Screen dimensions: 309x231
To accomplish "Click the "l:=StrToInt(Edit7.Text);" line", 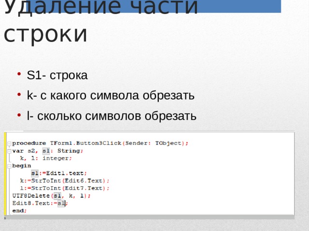I will tap(65, 188).
